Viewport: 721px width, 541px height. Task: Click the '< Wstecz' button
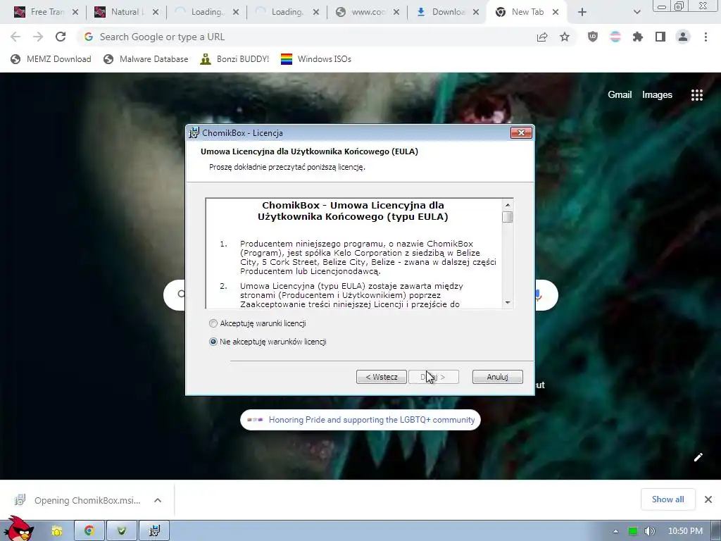(x=381, y=377)
